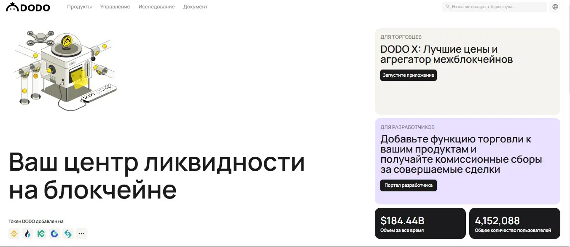This screenshot has height=247, width=570.
Task: Open the Портал разработчика button
Action: click(409, 185)
